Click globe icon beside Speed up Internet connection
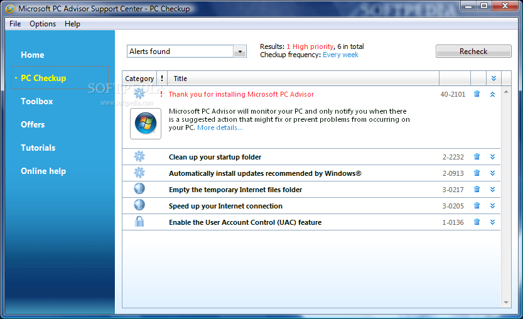Viewport: 523px width, 319px height. (x=139, y=205)
